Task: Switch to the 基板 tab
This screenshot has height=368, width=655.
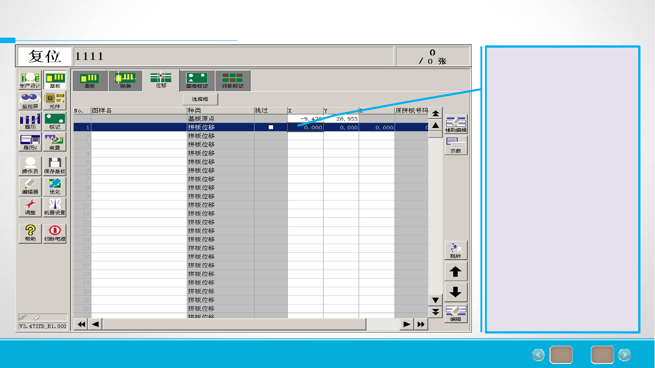Action: (x=90, y=81)
